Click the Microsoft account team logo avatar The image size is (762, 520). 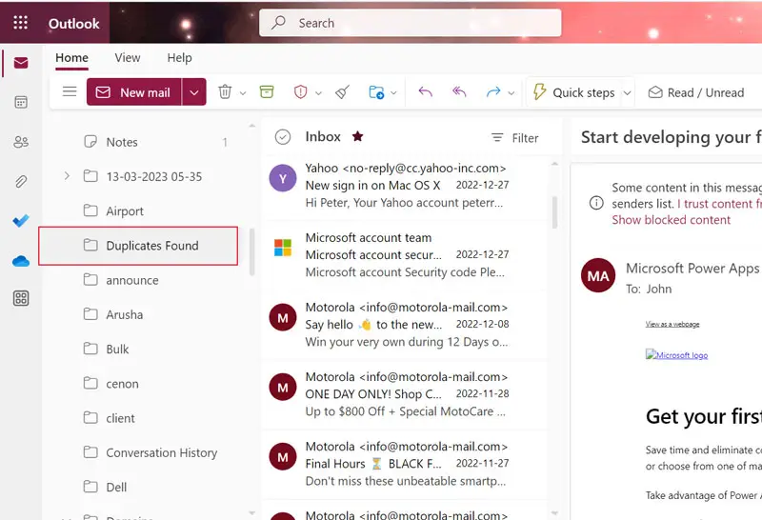[x=283, y=248]
